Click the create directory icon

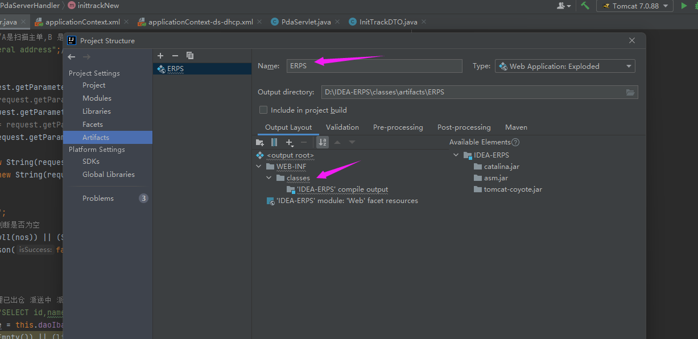click(260, 142)
